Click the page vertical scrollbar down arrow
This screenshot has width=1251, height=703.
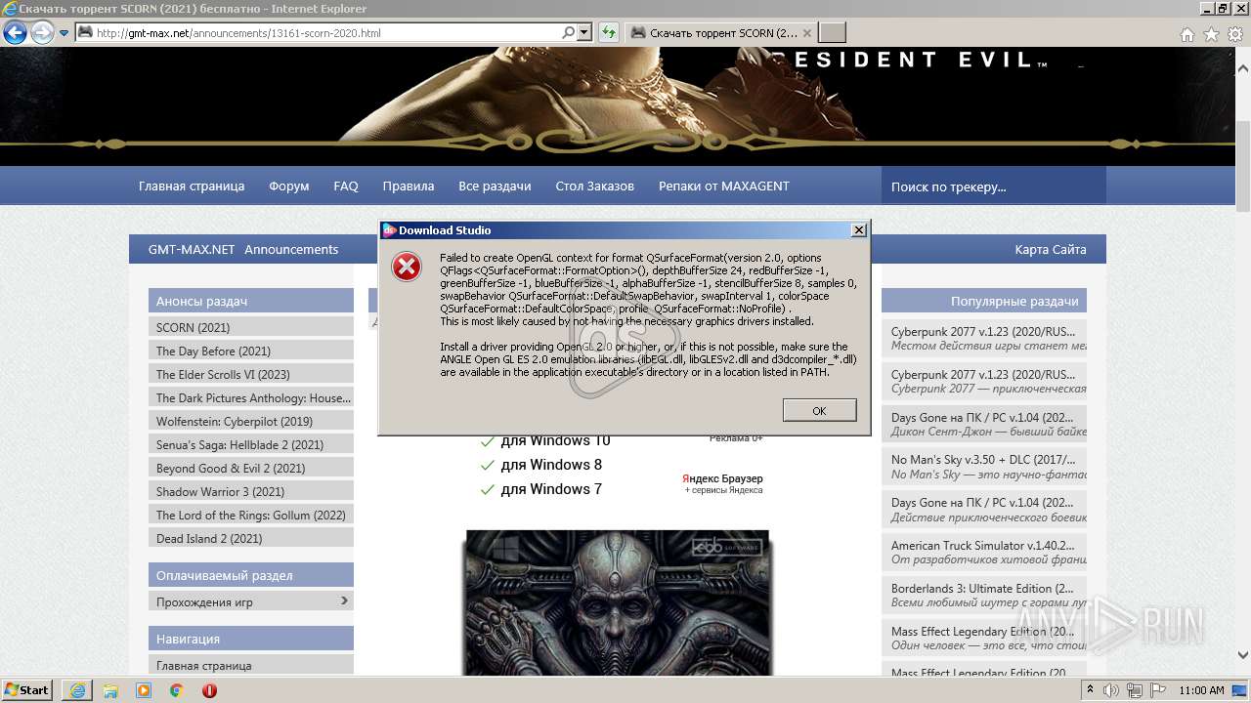pyautogui.click(x=1243, y=655)
